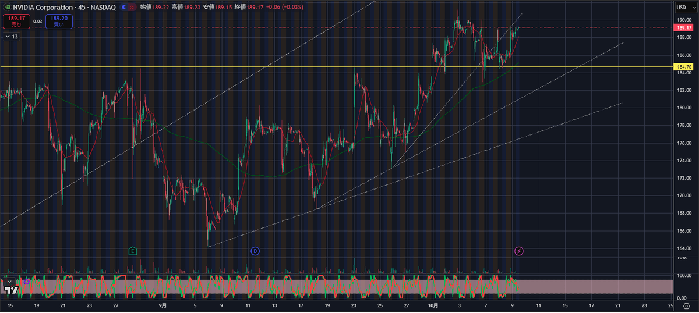Click the 23 date label left of 27 on time axis
This screenshot has height=313, width=699.
[89, 305]
